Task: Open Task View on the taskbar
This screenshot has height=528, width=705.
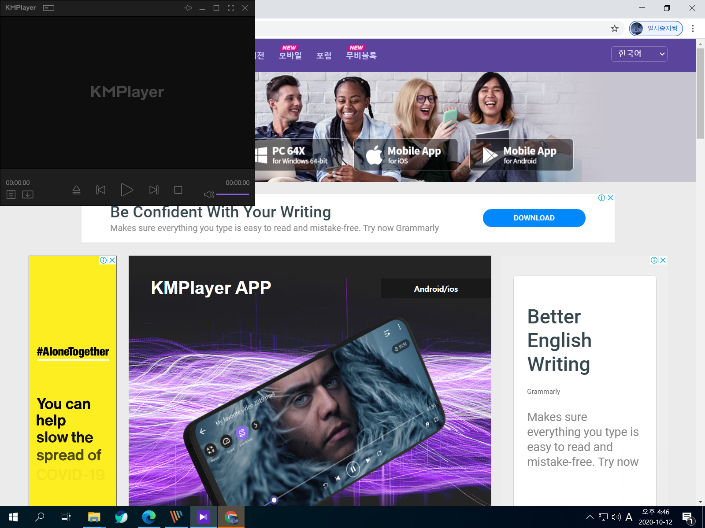Action: point(66,517)
